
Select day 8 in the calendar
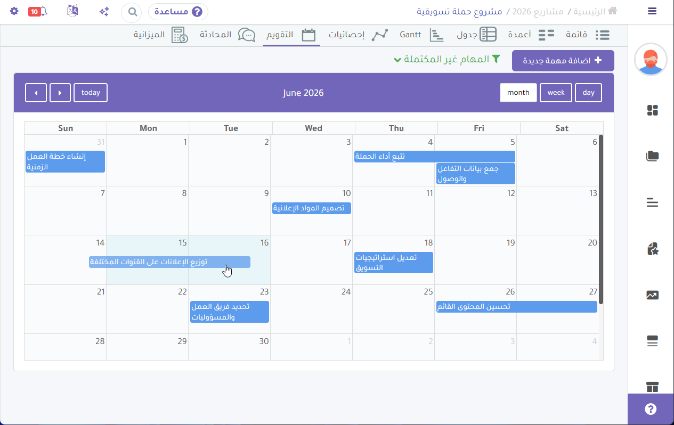tap(148, 210)
